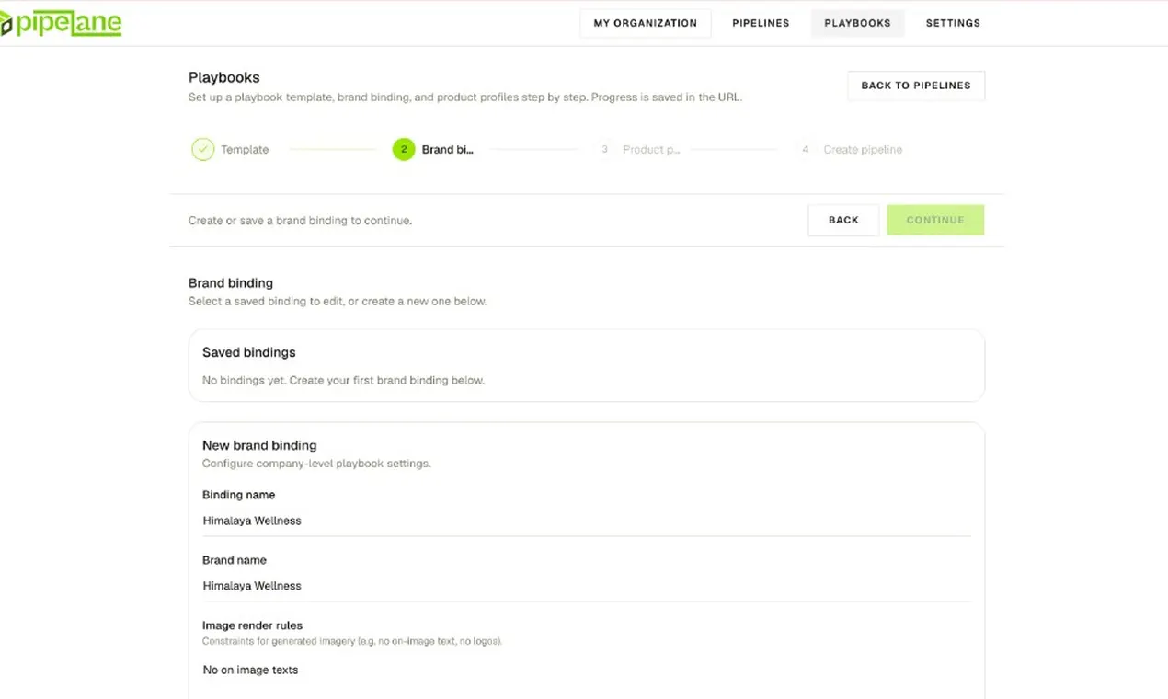Click the step 2 Brand binding circle
This screenshot has width=1168, height=699.
tap(404, 149)
